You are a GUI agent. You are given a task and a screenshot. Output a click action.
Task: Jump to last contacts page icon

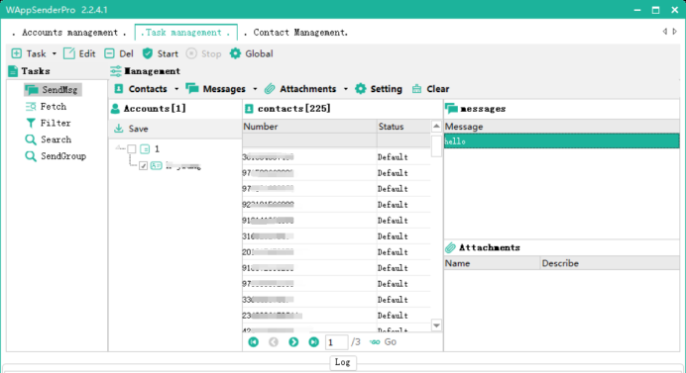click(x=313, y=342)
